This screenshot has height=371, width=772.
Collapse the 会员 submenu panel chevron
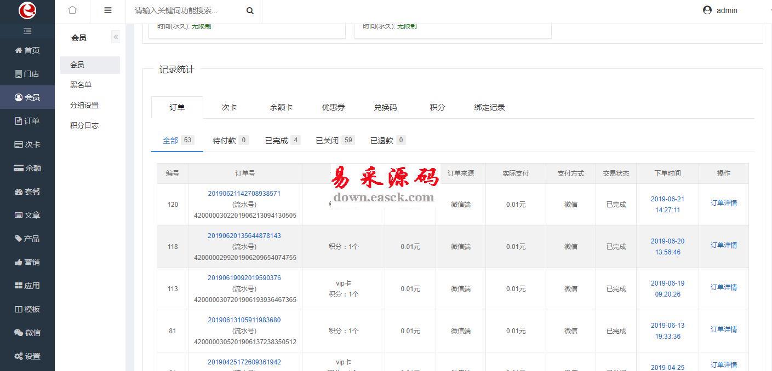[x=116, y=37]
